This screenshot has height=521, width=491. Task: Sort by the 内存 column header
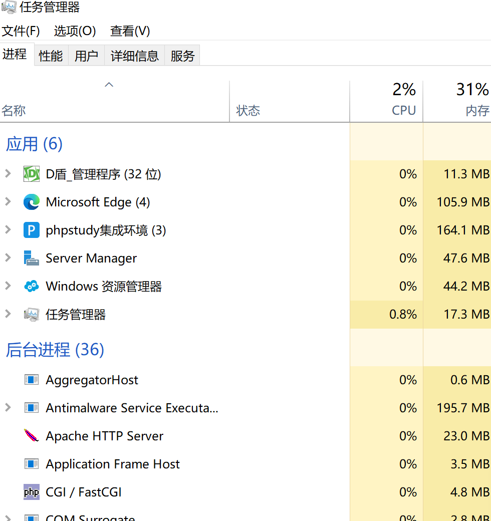(x=457, y=101)
